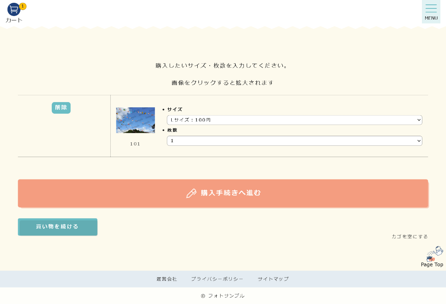Click the Page Top text label
The image size is (446, 304).
pos(432,265)
